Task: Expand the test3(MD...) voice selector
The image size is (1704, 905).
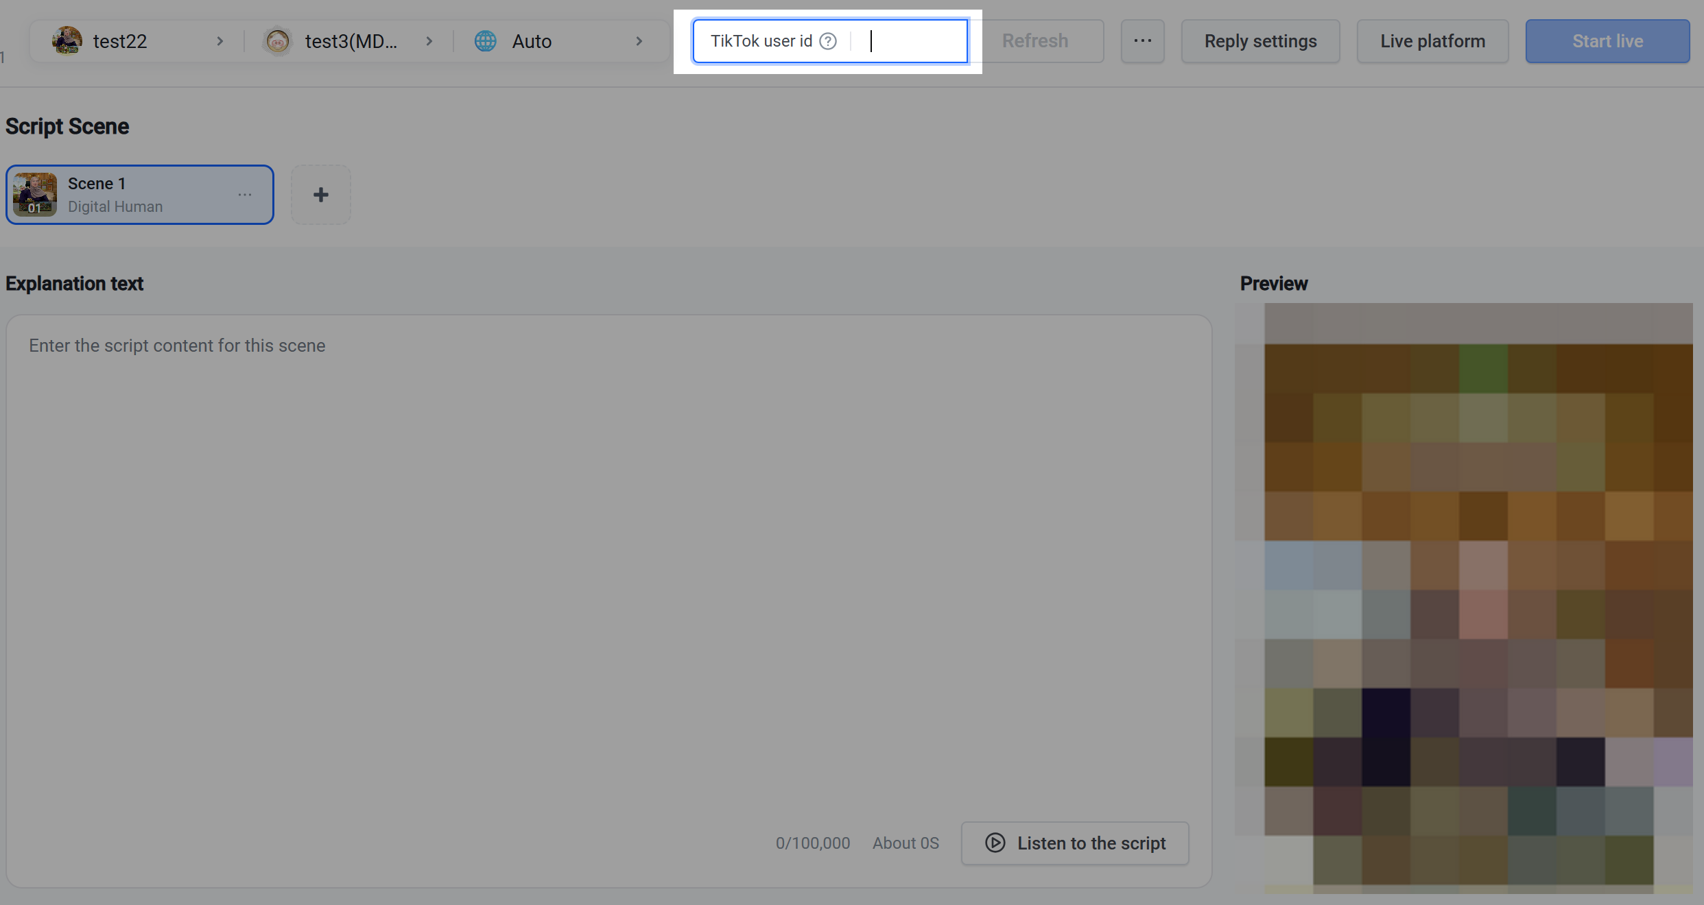Action: (348, 41)
